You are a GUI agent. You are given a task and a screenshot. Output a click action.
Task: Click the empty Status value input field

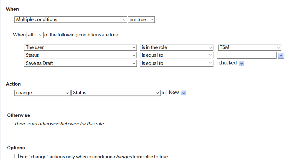tap(247, 55)
